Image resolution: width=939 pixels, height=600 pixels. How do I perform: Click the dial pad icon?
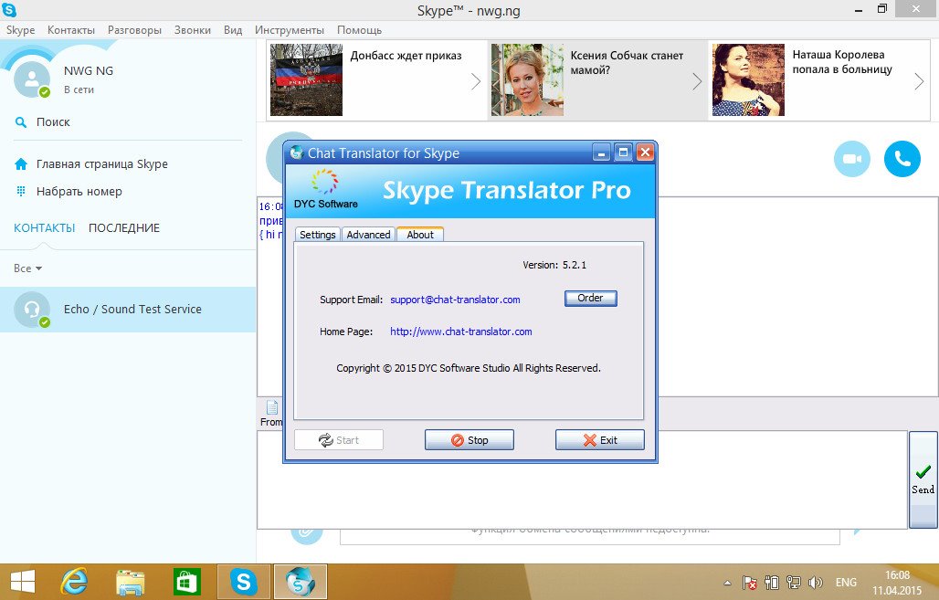(x=21, y=191)
